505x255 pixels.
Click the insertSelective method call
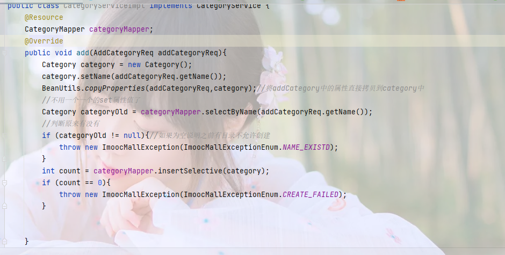190,171
